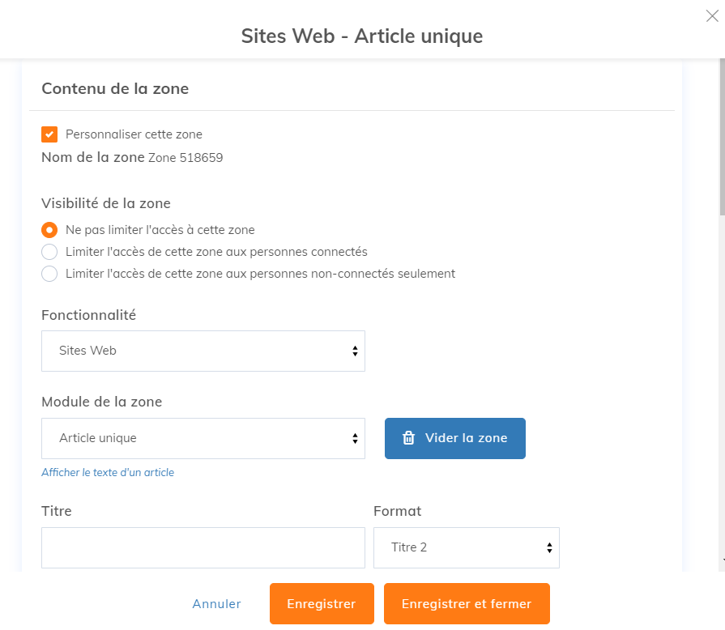Click Afficher le texte d'un article link
Image resolution: width=725 pixels, height=630 pixels.
point(108,472)
